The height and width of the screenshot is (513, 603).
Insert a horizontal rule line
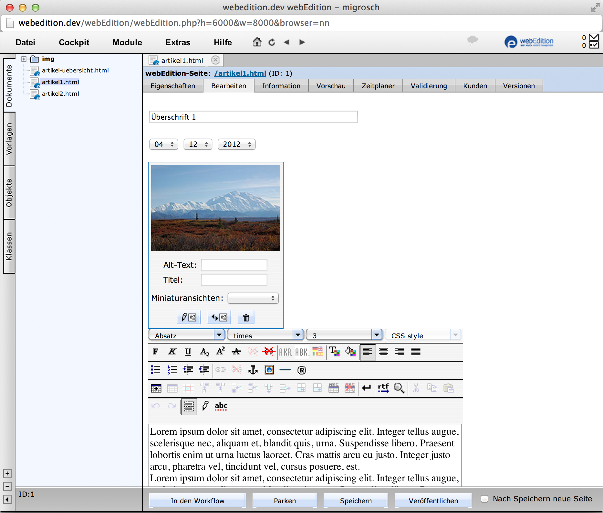pyautogui.click(x=285, y=370)
